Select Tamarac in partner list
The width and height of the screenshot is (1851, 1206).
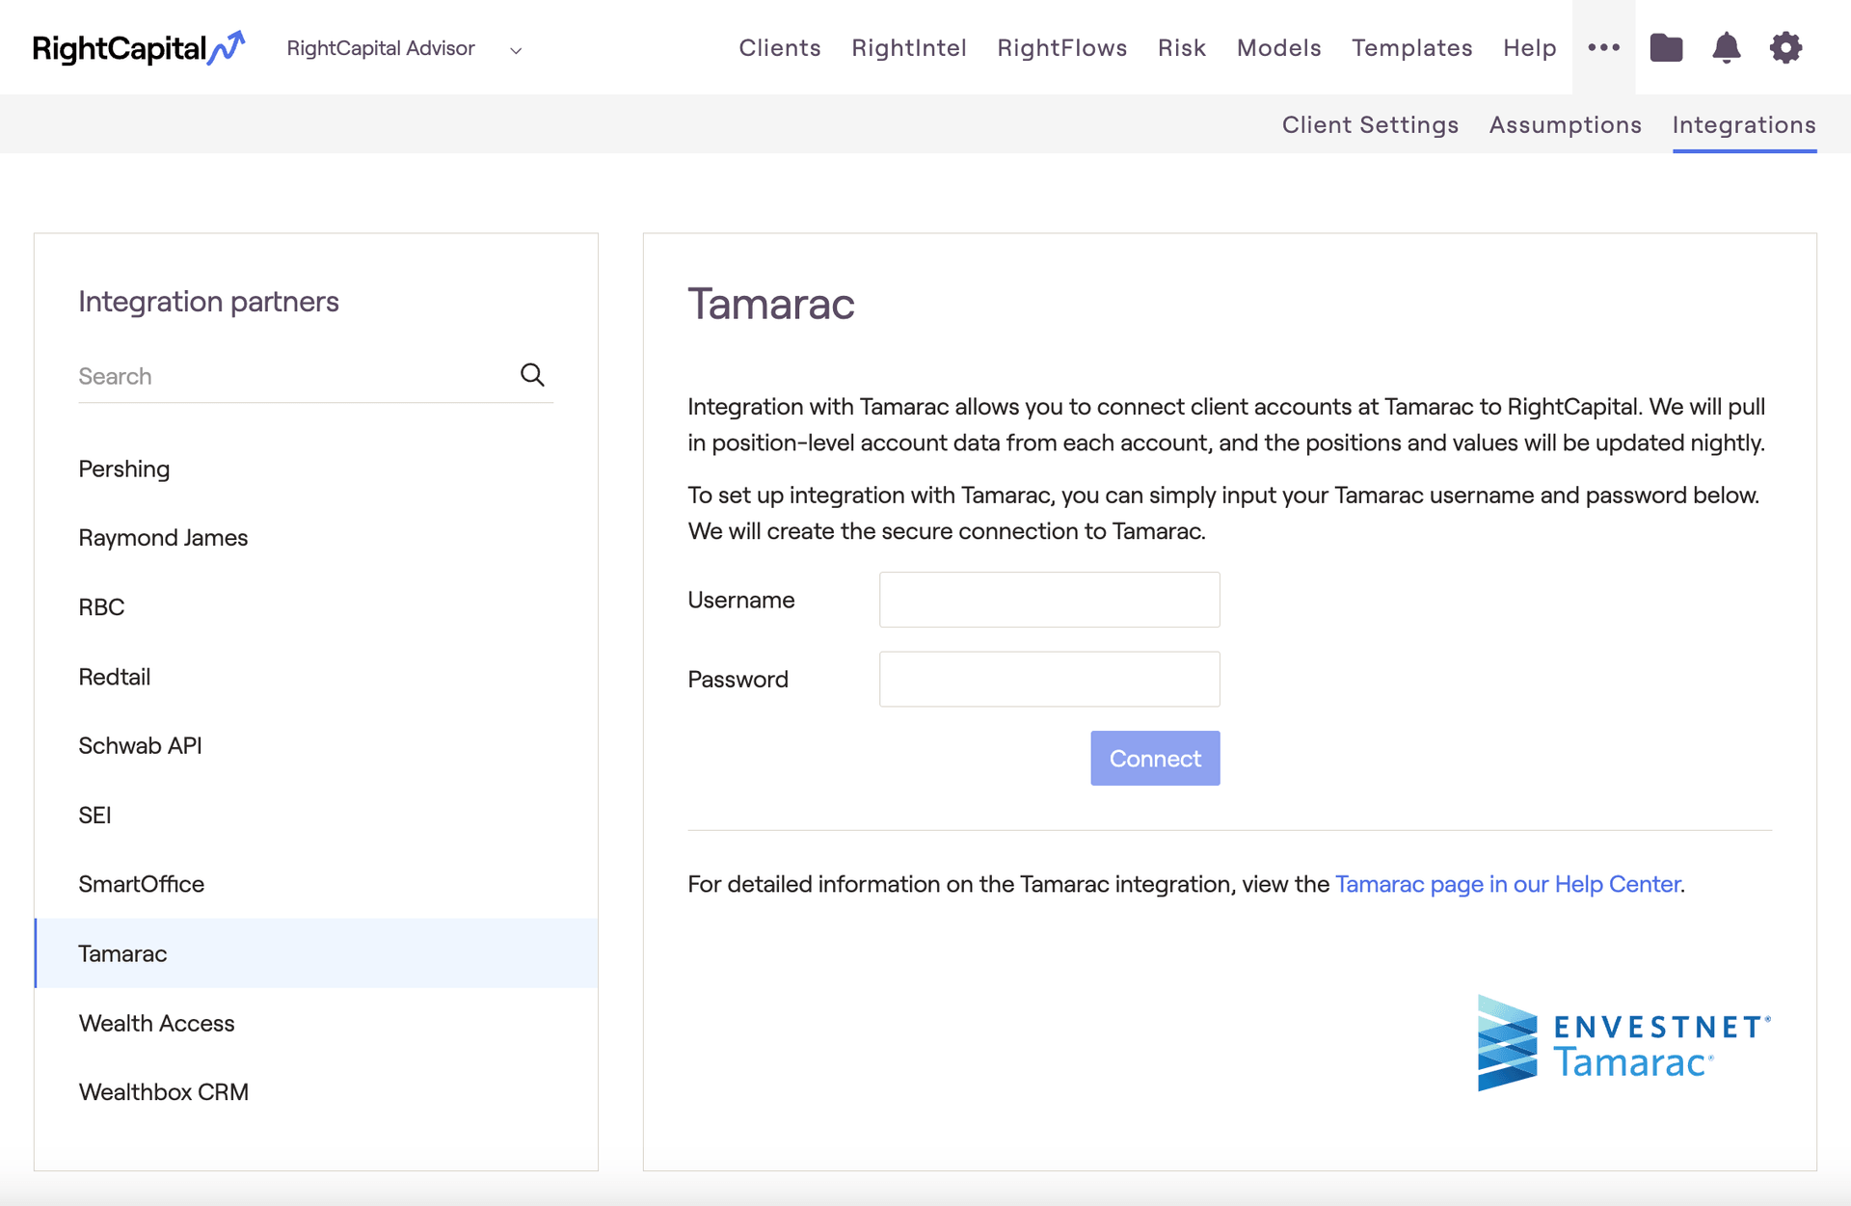316,953
